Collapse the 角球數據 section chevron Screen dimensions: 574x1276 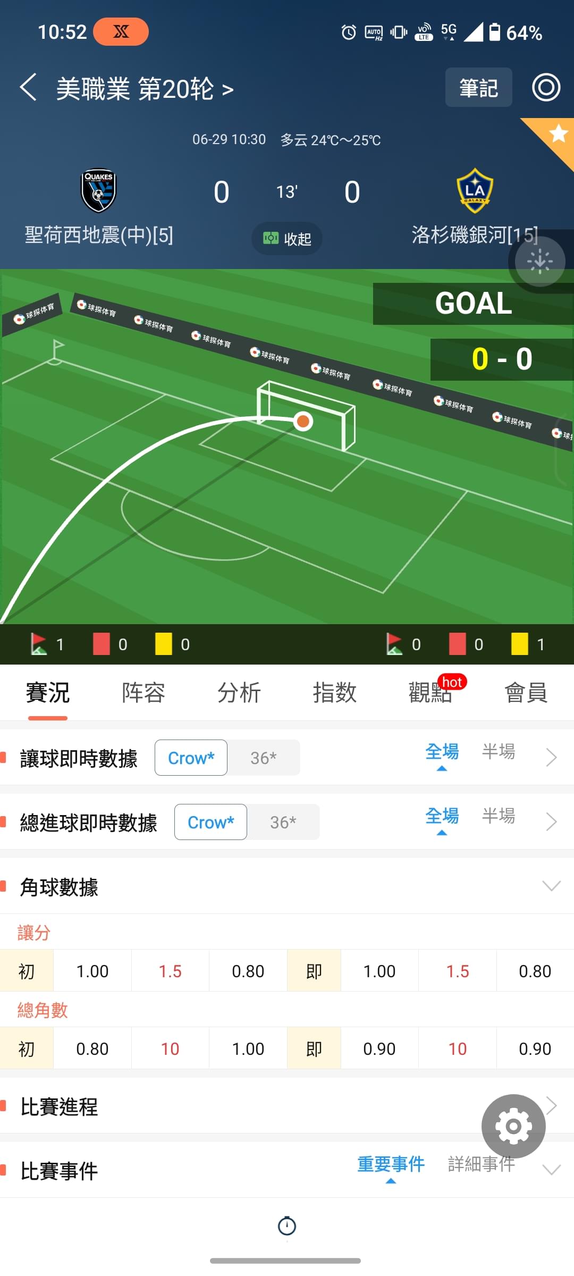(x=551, y=885)
